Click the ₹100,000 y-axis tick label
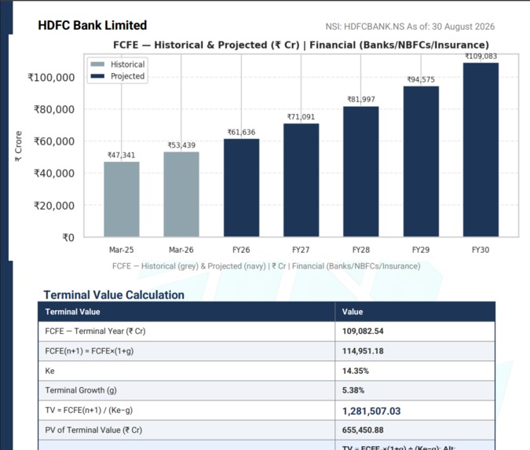Screen dimensions: 530x450 pyautogui.click(x=51, y=78)
